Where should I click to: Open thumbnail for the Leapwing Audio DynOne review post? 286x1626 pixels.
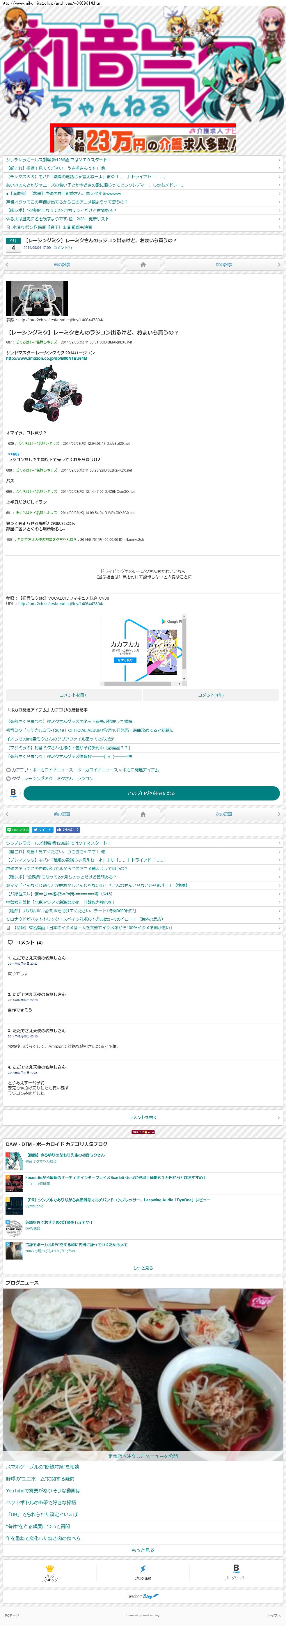coord(14,1206)
